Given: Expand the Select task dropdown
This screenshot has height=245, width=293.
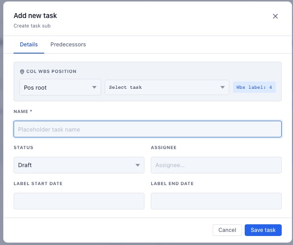Looking at the screenshot, I should point(167,87).
